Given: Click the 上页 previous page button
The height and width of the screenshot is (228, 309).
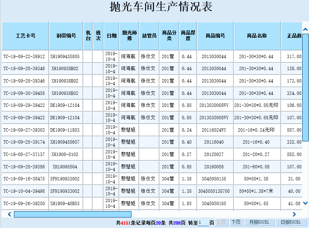Looking at the screenshot, I should 222,222.
